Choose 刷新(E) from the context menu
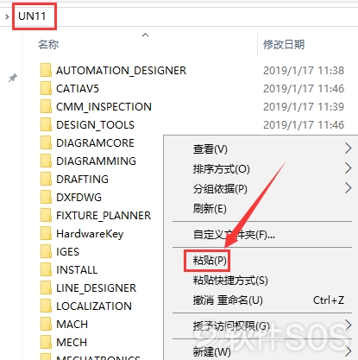This screenshot has height=360, width=358. [x=210, y=208]
